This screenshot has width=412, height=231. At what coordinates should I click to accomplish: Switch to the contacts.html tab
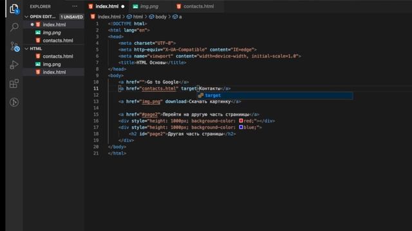pos(198,6)
